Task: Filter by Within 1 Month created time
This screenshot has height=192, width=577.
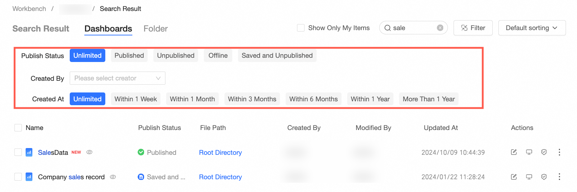Action: coord(192,99)
